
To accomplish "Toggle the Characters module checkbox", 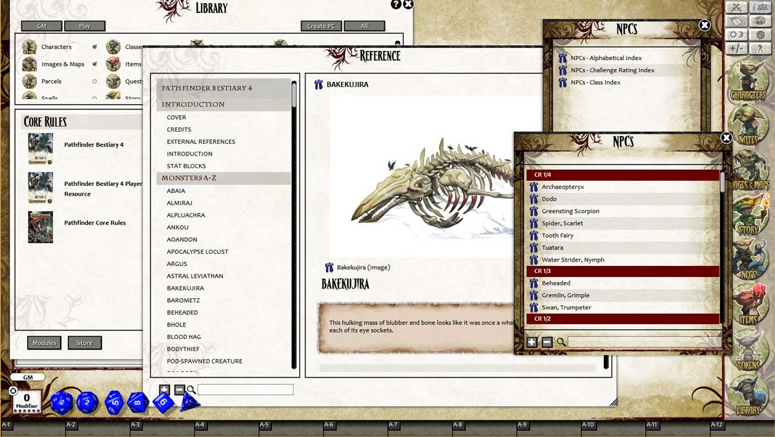I will (95, 46).
